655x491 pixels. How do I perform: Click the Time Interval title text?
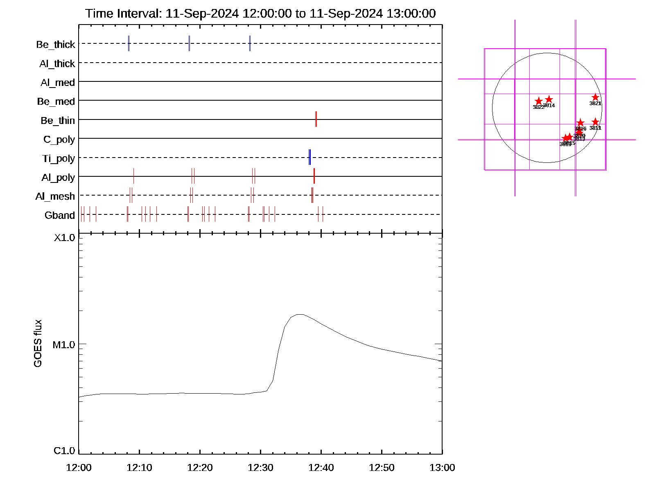(x=260, y=14)
